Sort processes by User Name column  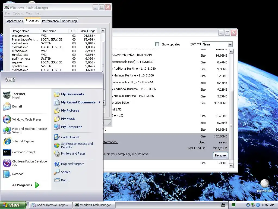click(54, 31)
